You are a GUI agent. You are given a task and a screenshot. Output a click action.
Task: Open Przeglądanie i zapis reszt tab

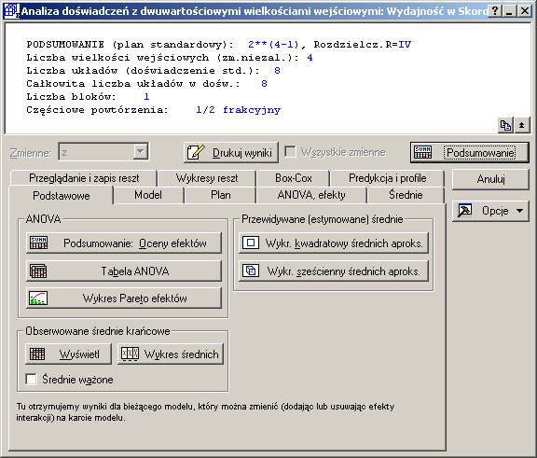click(84, 178)
